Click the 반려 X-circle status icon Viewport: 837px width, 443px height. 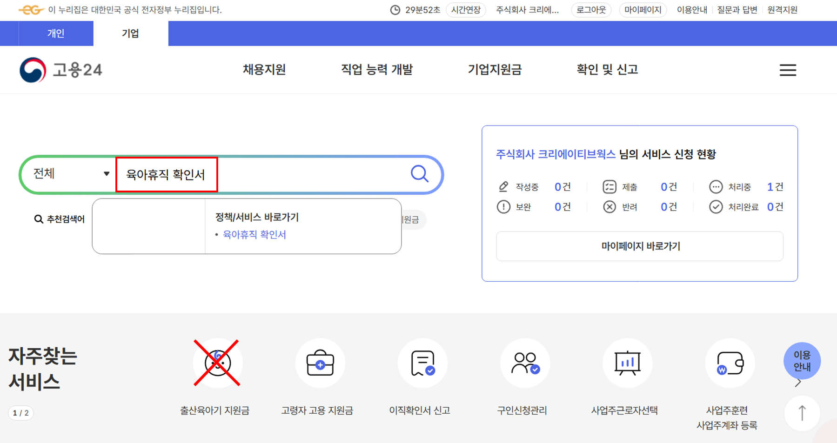[x=609, y=207]
